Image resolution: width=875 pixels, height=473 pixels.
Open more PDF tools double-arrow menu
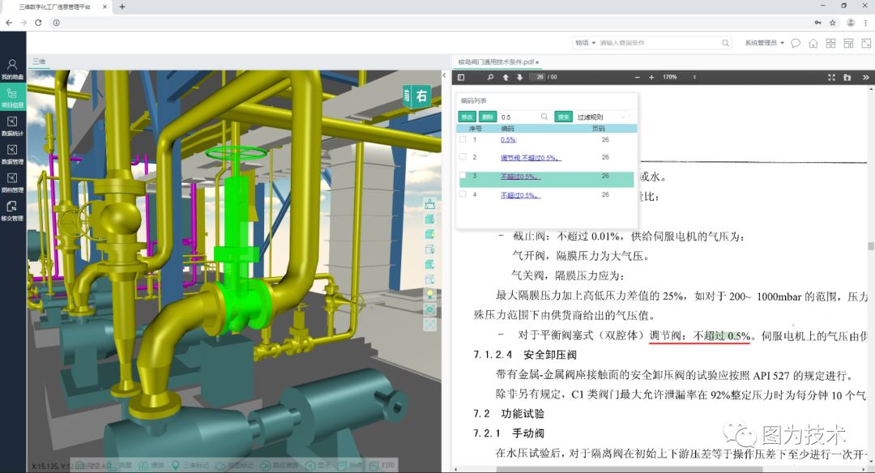[x=865, y=78]
